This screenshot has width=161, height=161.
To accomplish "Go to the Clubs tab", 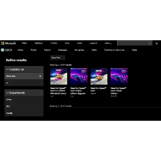I will (x=94, y=50).
